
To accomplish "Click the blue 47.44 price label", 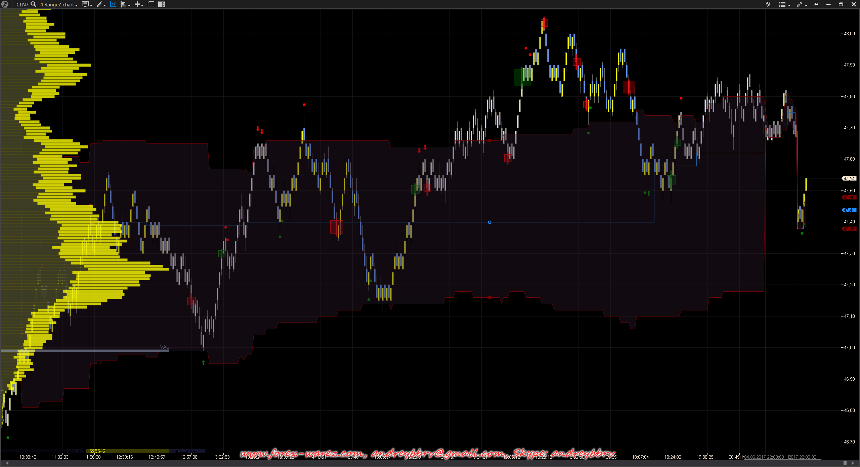I will [850, 210].
